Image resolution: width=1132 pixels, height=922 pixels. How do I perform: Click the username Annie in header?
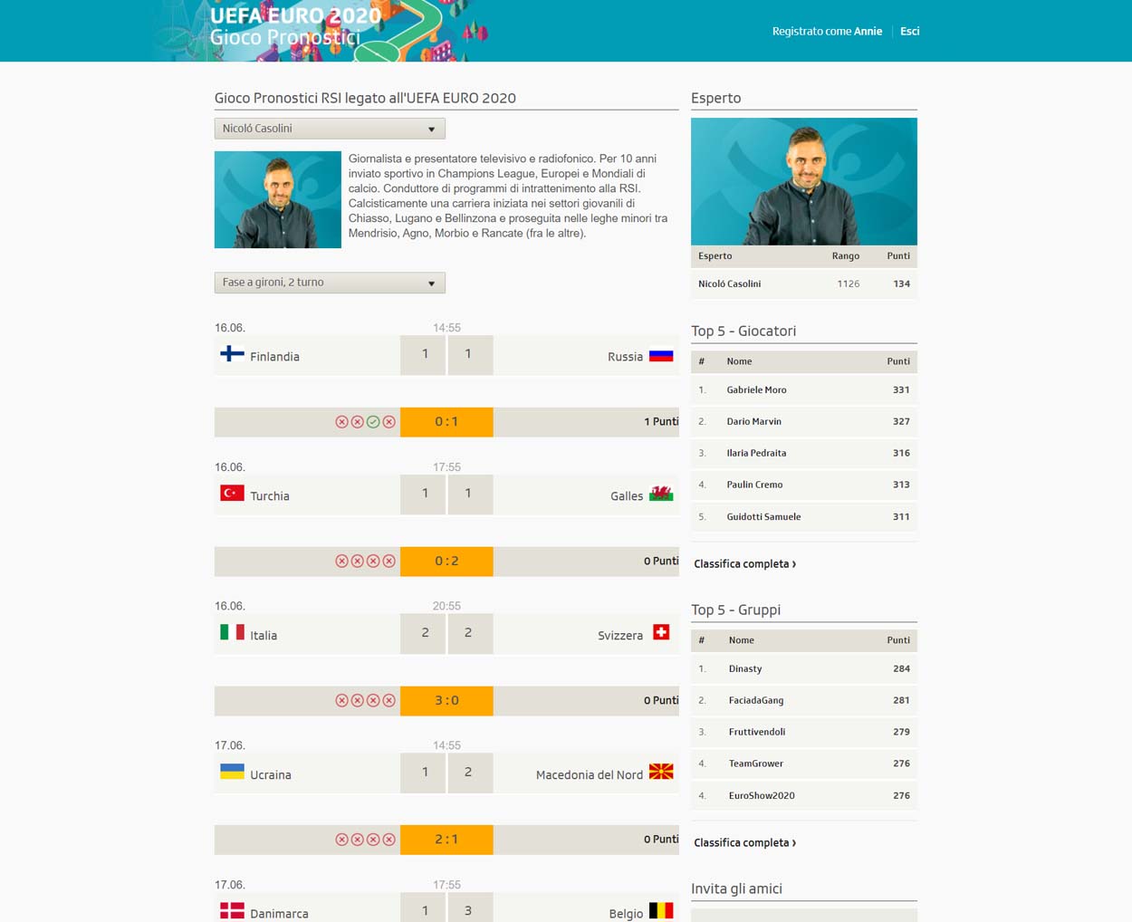[868, 31]
